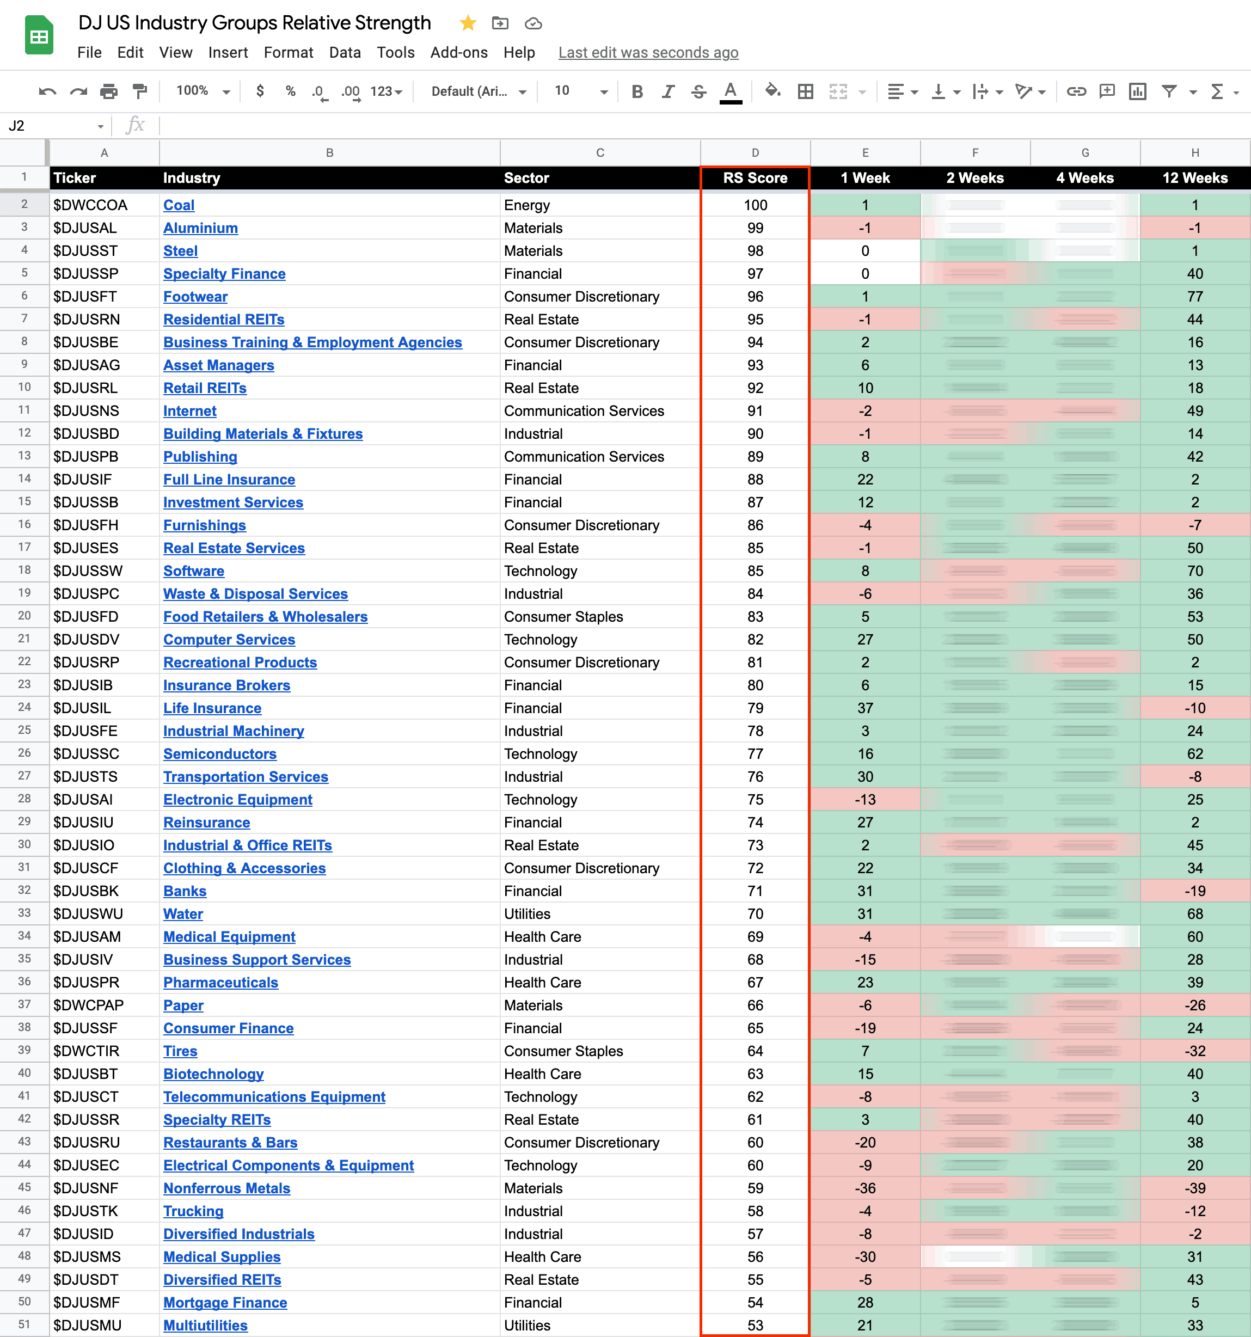
Task: Open the Coal industry link
Action: click(x=179, y=205)
